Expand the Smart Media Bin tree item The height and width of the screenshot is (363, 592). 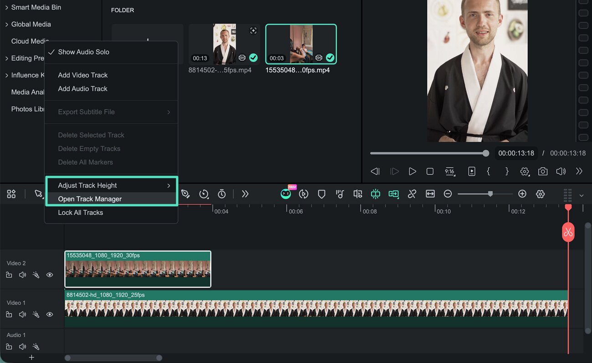(x=7, y=7)
